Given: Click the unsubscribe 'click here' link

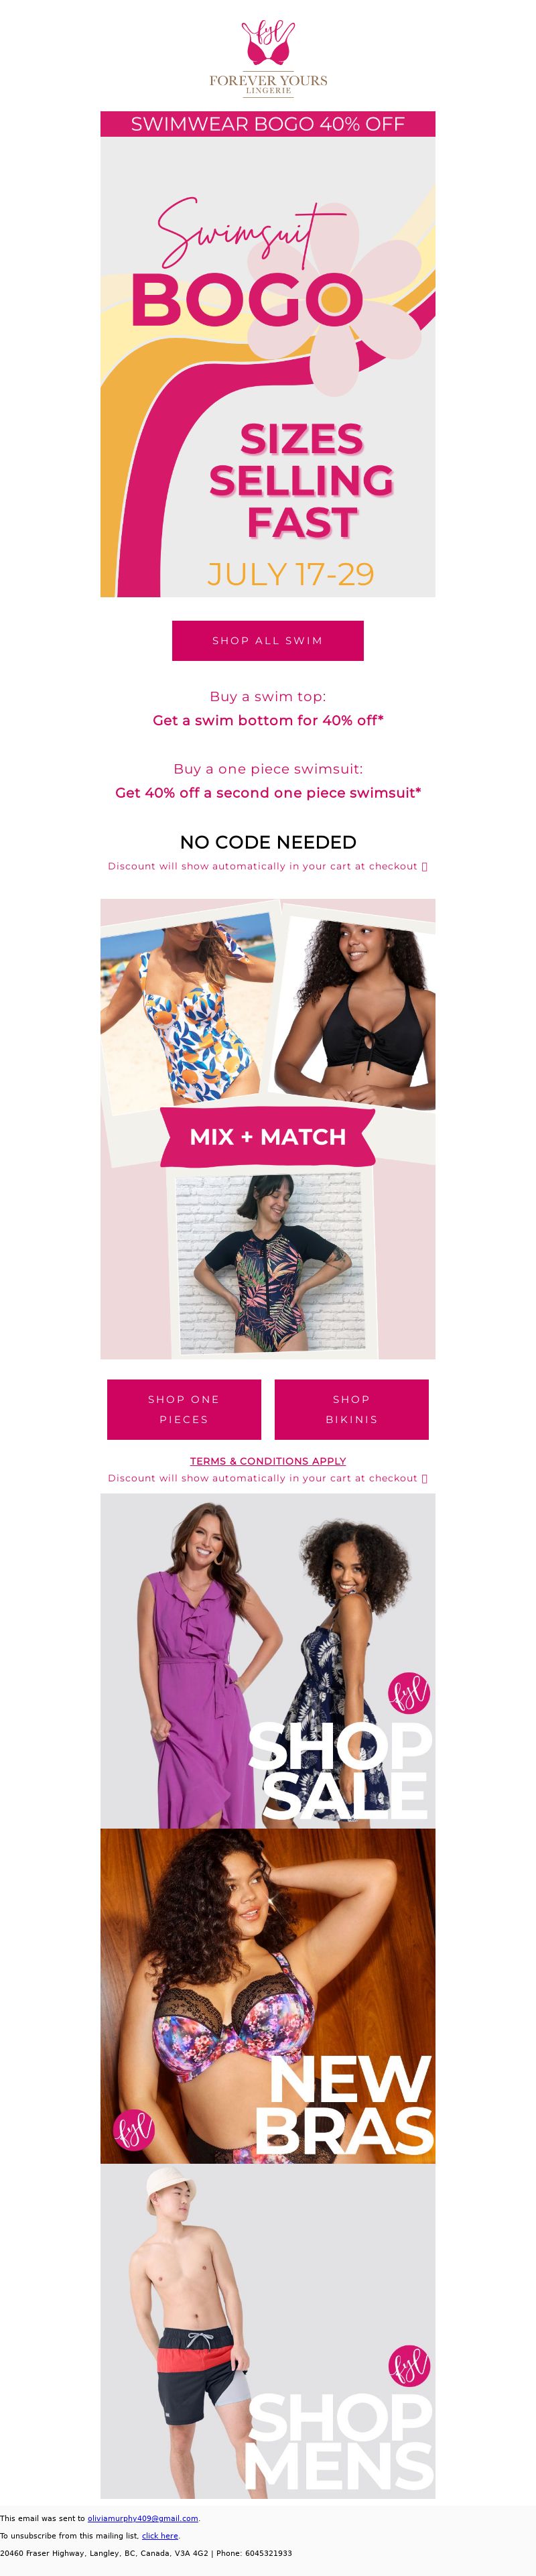Looking at the screenshot, I should coord(160,2536).
